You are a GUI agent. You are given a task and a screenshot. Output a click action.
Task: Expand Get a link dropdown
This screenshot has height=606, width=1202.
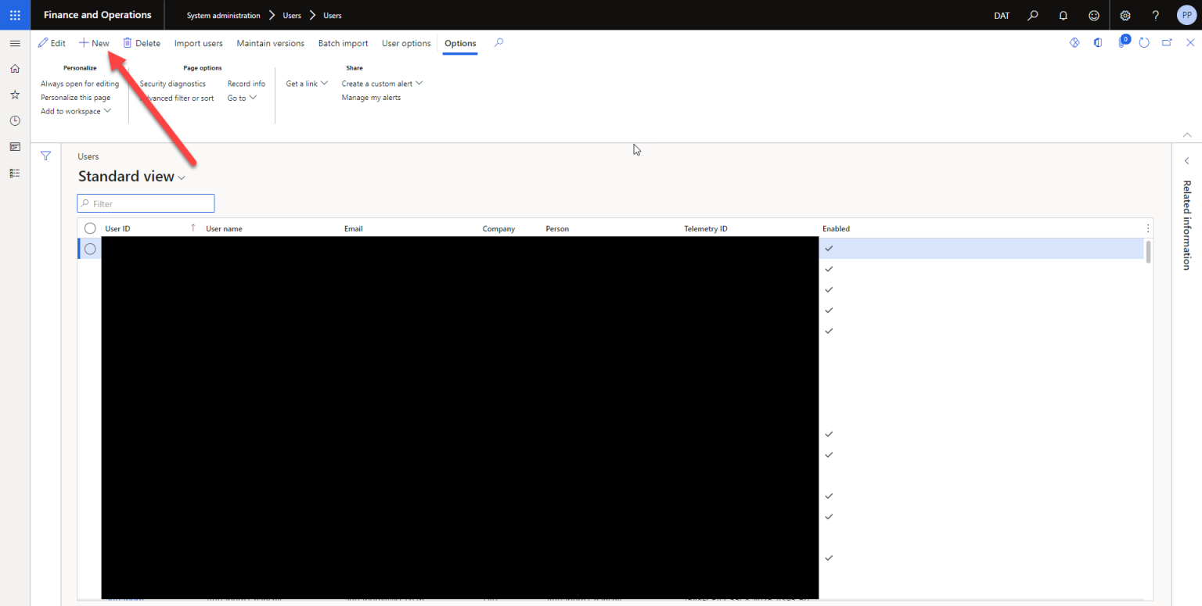pos(307,84)
